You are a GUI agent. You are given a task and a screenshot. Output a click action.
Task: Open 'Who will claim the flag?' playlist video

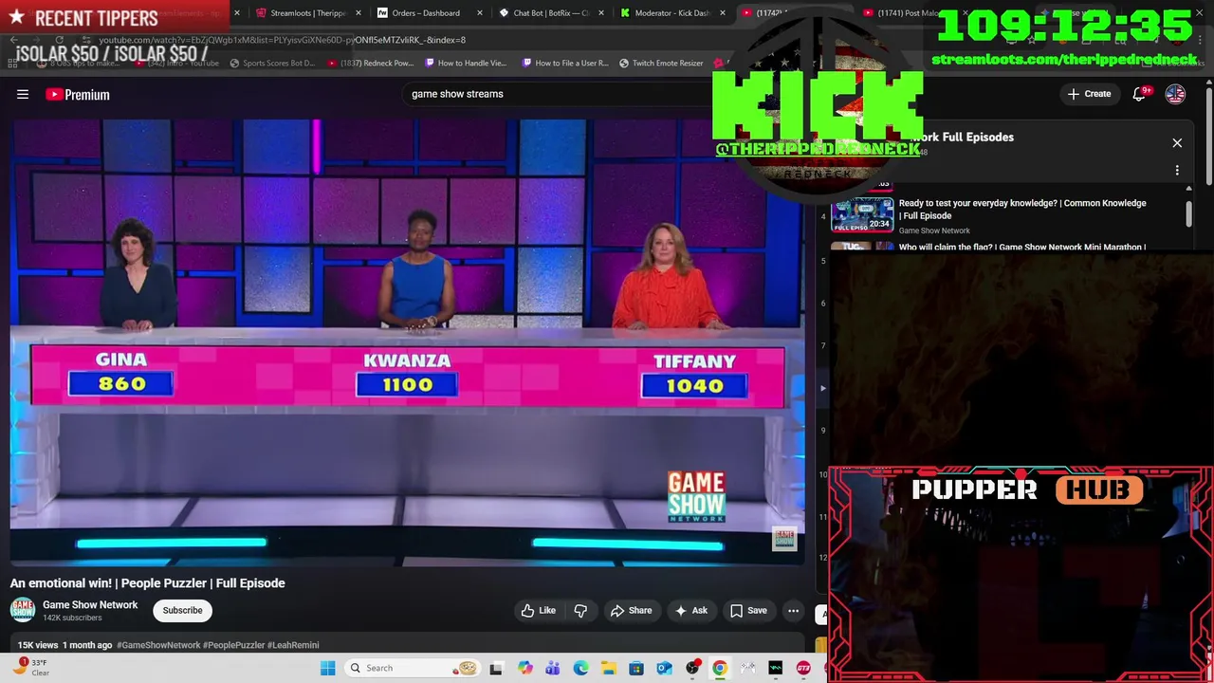pyautogui.click(x=1022, y=247)
